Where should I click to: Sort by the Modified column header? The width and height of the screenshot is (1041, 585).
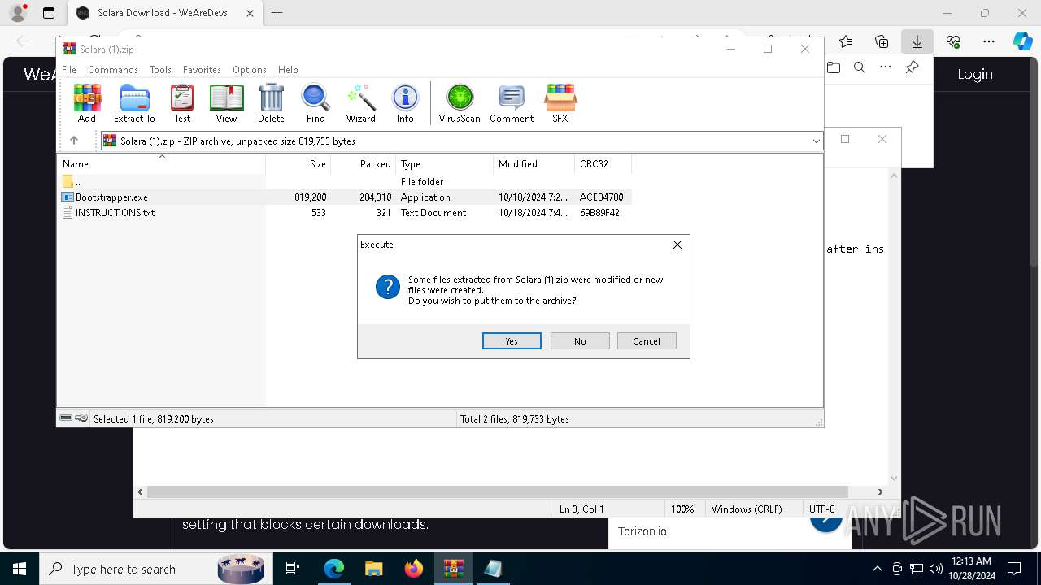coord(534,163)
